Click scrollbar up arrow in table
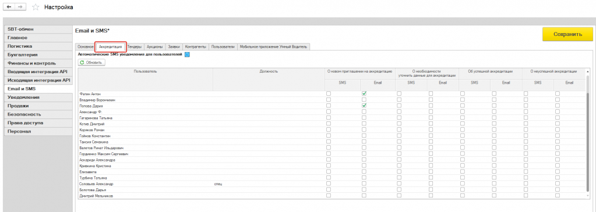The height and width of the screenshot is (212, 596). [x=588, y=71]
